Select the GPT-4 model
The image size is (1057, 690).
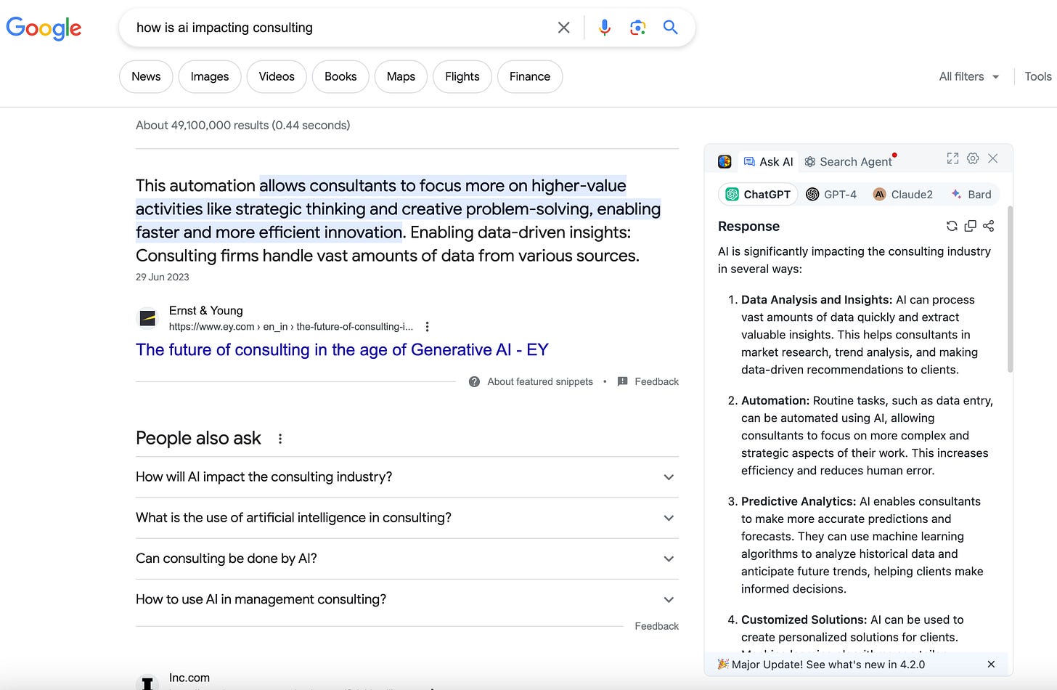click(831, 194)
